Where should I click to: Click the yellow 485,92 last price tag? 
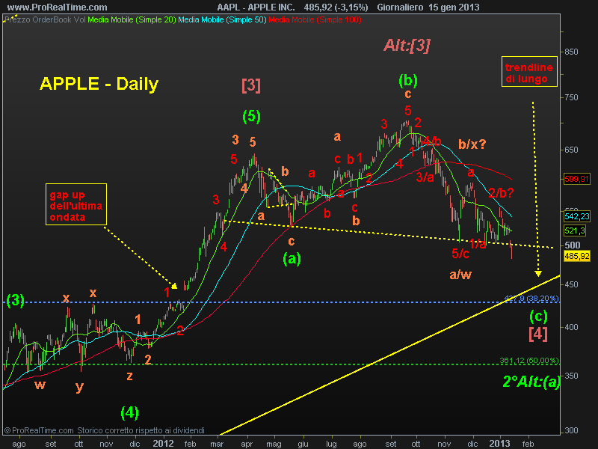(x=576, y=256)
